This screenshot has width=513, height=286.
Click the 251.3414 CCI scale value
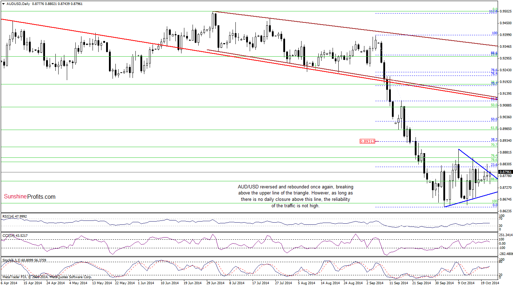(505, 235)
